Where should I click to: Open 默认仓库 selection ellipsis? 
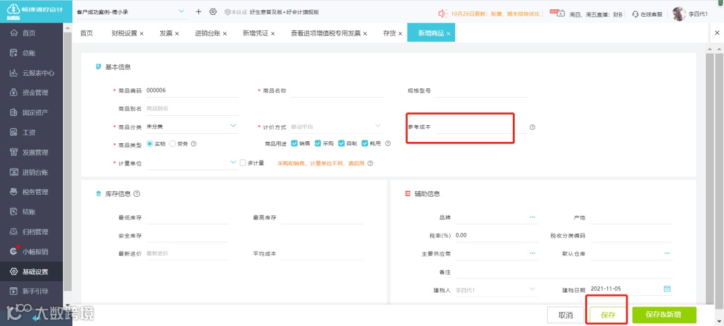[x=667, y=253]
